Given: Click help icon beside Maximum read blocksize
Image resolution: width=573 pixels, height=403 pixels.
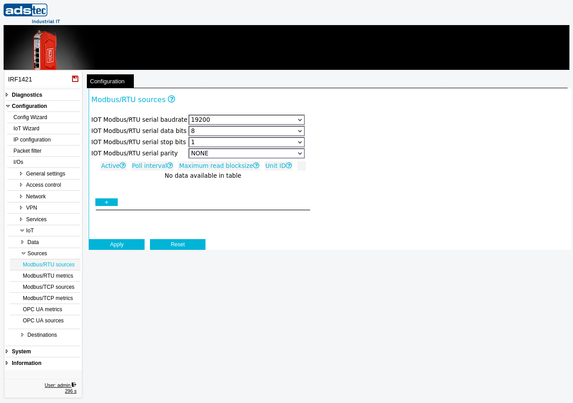Looking at the screenshot, I should tap(256, 166).
